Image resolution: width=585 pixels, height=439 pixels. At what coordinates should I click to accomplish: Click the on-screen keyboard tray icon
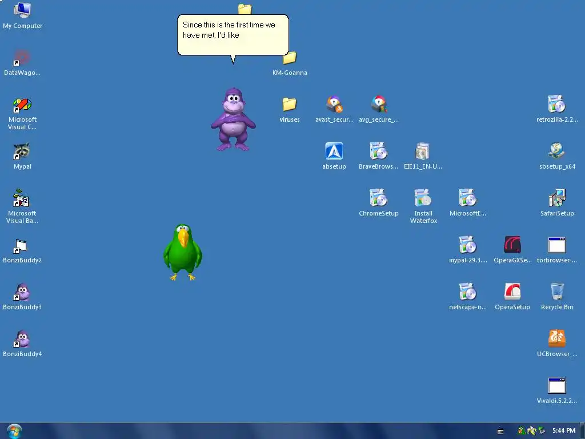pos(500,431)
